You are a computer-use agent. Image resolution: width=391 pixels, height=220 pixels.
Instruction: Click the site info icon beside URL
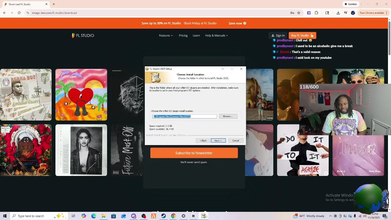[x=28, y=13]
